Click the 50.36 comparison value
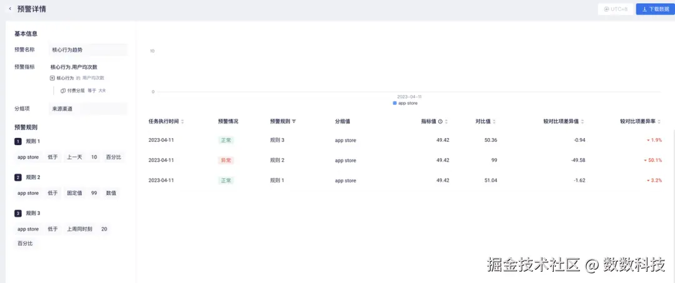The image size is (675, 283). (x=491, y=140)
